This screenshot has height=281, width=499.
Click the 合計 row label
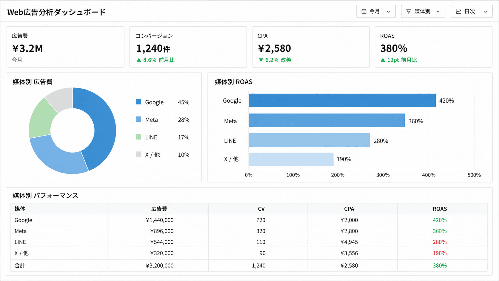point(20,265)
